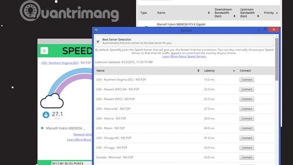
Task: Connect to USA - Northern Virginia (DC) server
Action: [x=247, y=80]
